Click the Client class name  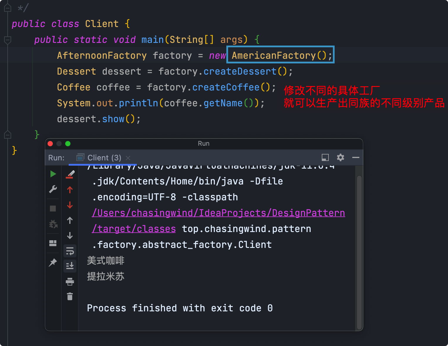pos(102,24)
